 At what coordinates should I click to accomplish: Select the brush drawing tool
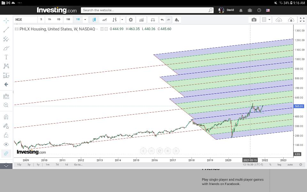pyautogui.click(x=6, y=48)
